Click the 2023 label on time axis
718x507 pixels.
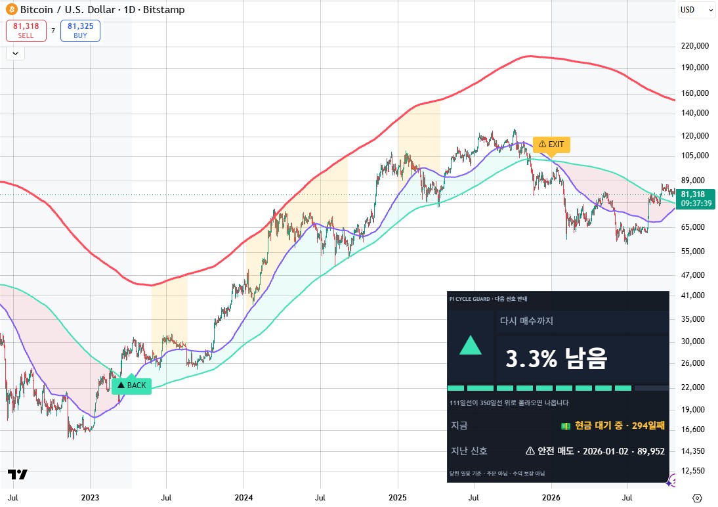pyautogui.click(x=90, y=498)
